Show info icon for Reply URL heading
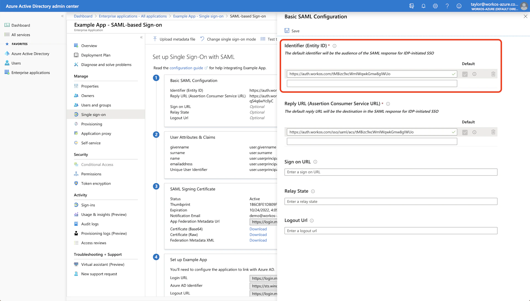 388,104
